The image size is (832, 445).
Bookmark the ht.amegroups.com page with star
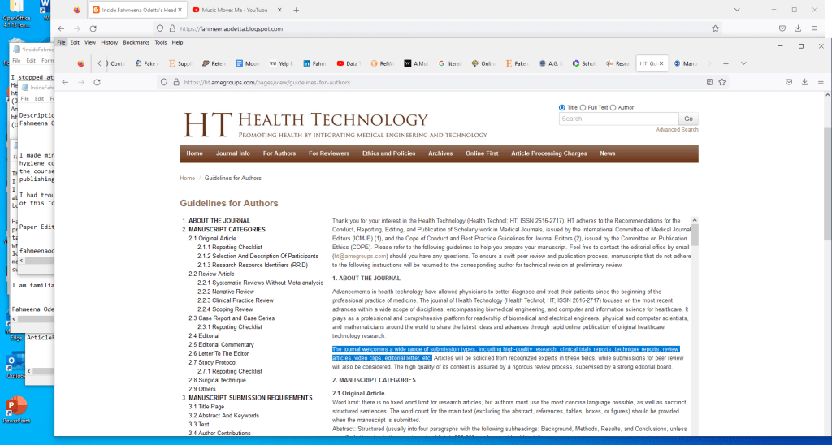point(722,82)
